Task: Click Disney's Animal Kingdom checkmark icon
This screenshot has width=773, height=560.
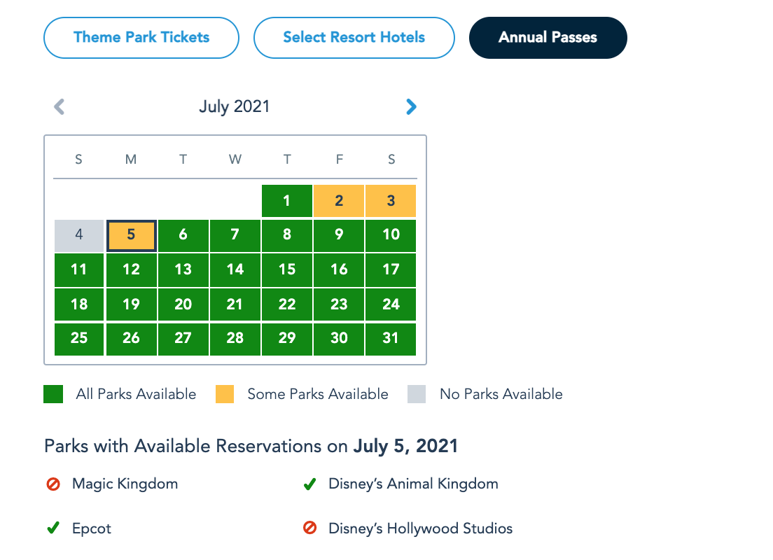Action: pyautogui.click(x=309, y=484)
